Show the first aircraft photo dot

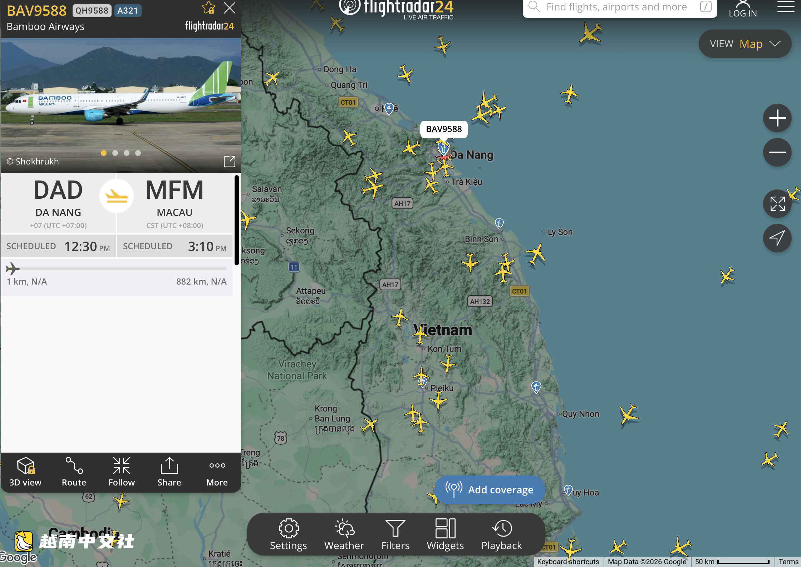[x=104, y=153]
